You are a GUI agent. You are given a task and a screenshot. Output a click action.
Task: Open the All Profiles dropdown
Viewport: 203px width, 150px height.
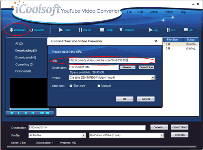[x=83, y=135]
